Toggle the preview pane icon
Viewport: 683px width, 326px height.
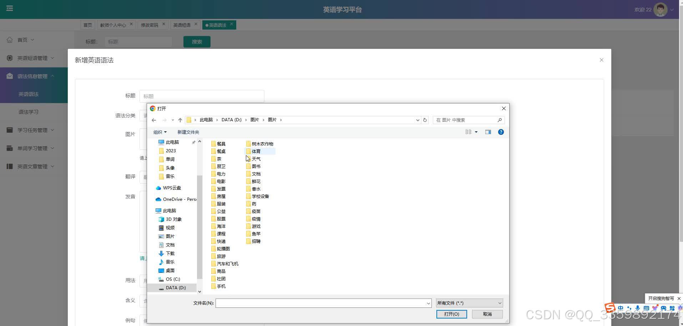[x=488, y=132]
